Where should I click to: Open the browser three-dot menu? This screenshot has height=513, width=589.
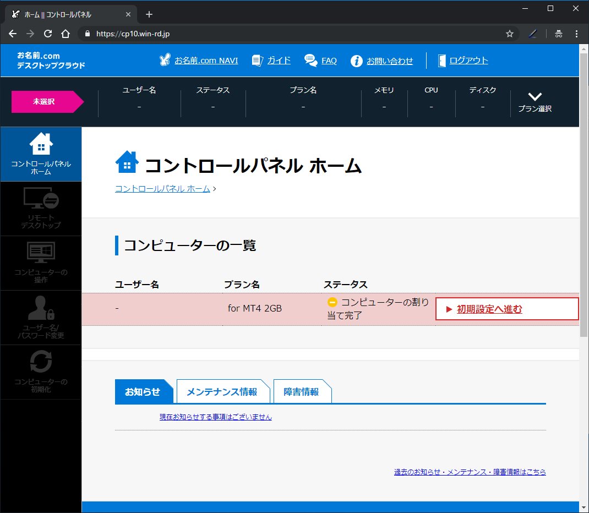point(576,34)
